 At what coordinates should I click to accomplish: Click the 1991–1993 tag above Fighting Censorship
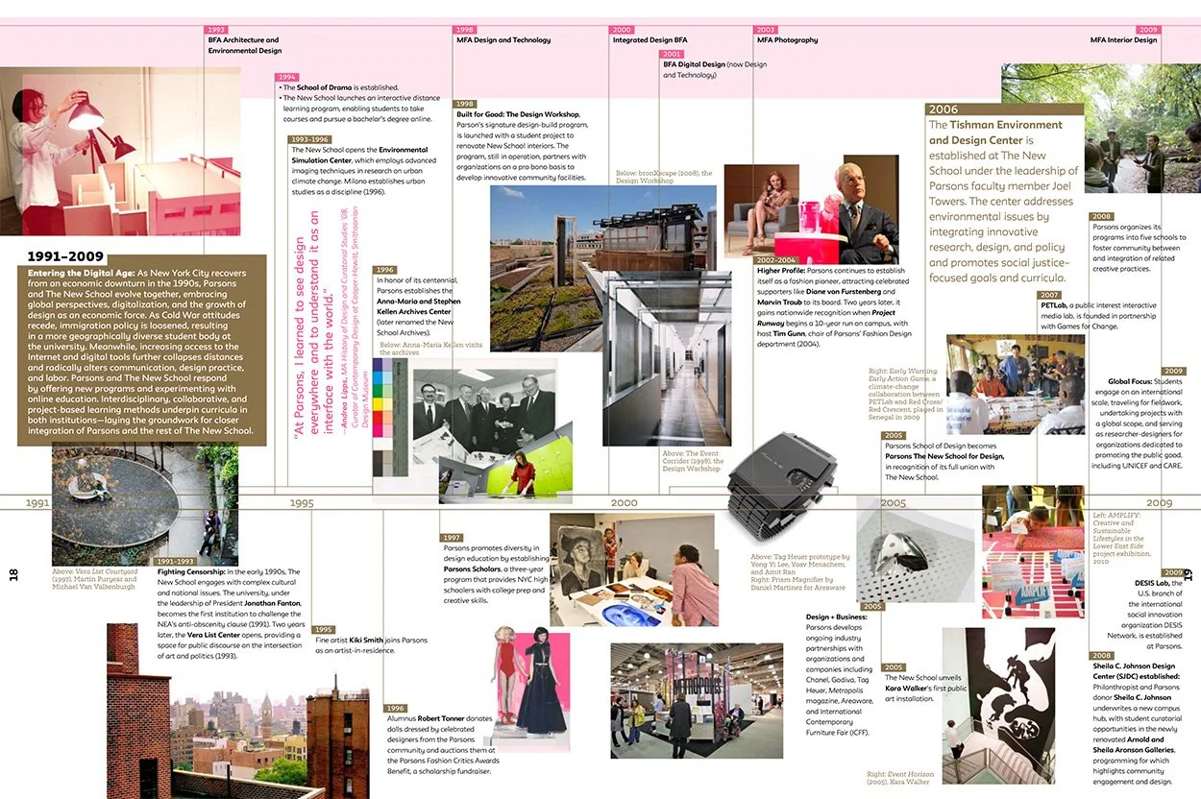coord(176,562)
